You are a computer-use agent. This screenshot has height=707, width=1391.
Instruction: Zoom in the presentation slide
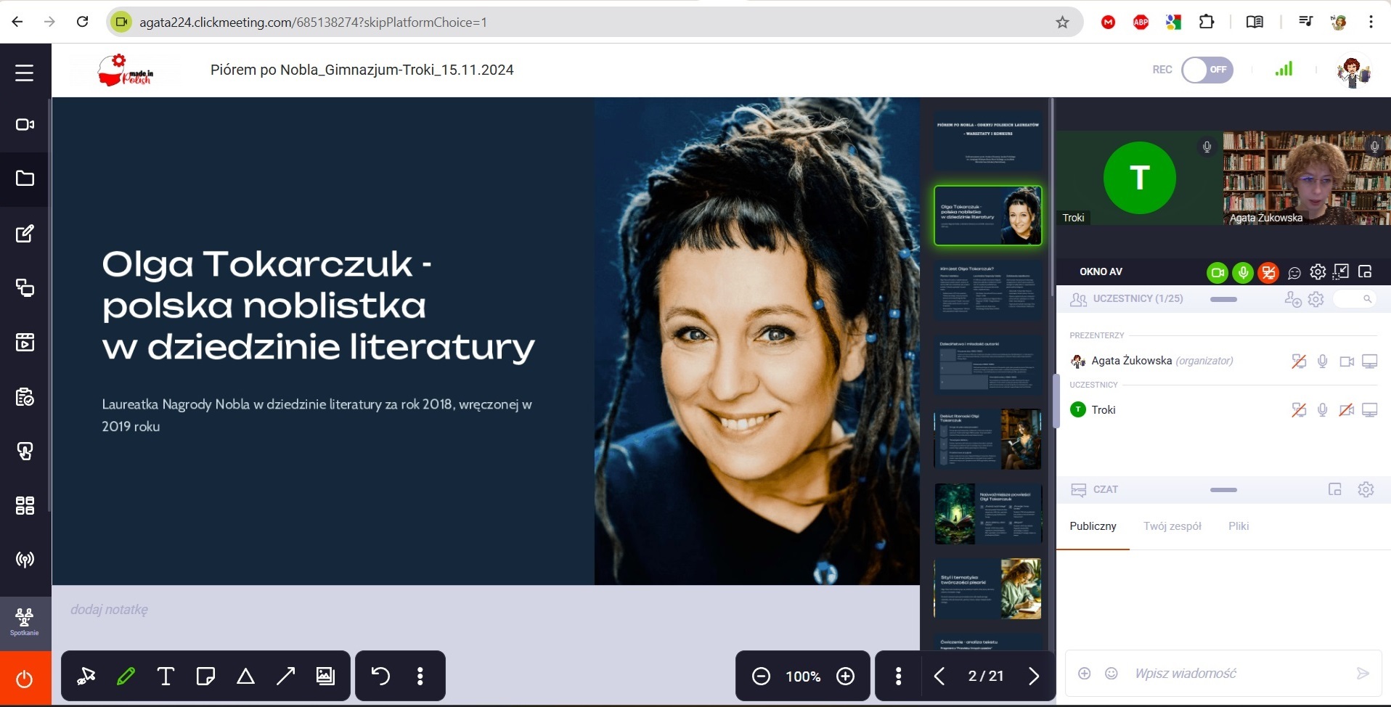pyautogui.click(x=846, y=677)
